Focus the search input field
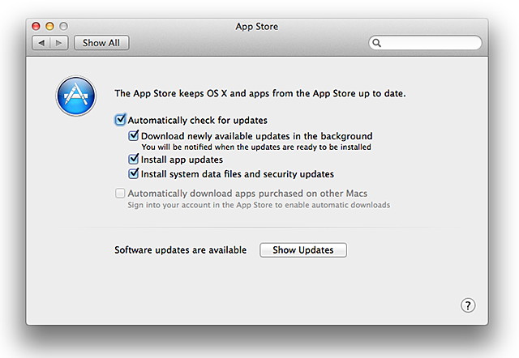The image size is (519, 358). tap(425, 43)
